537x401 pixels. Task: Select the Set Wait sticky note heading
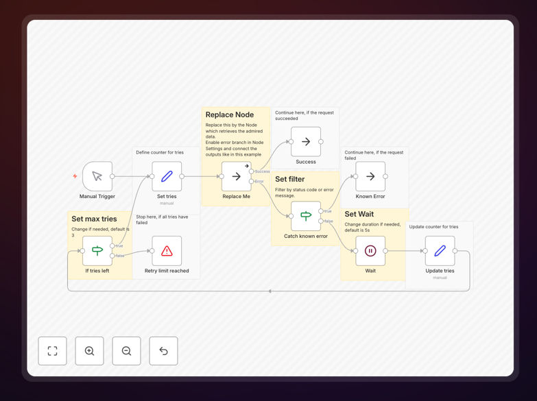[x=359, y=214]
